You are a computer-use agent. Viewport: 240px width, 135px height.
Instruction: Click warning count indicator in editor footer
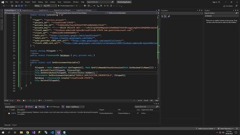[24, 100]
